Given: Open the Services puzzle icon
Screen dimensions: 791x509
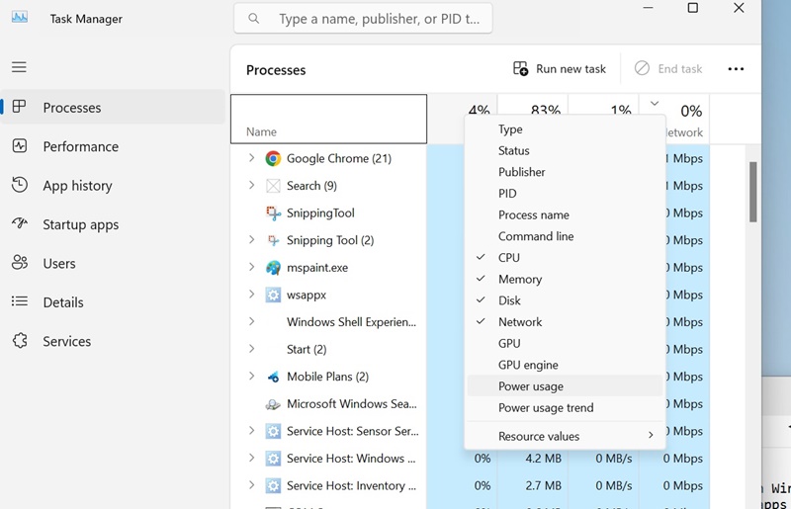Looking at the screenshot, I should (x=20, y=341).
